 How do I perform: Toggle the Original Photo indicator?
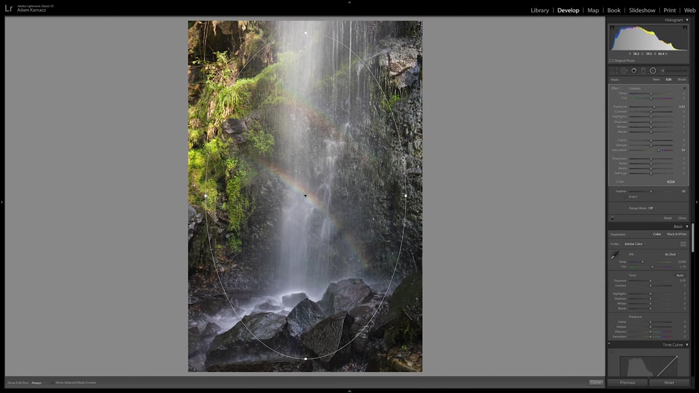click(612, 60)
